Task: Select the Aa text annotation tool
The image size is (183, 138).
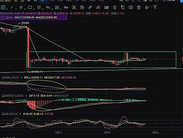Action: pos(66,7)
